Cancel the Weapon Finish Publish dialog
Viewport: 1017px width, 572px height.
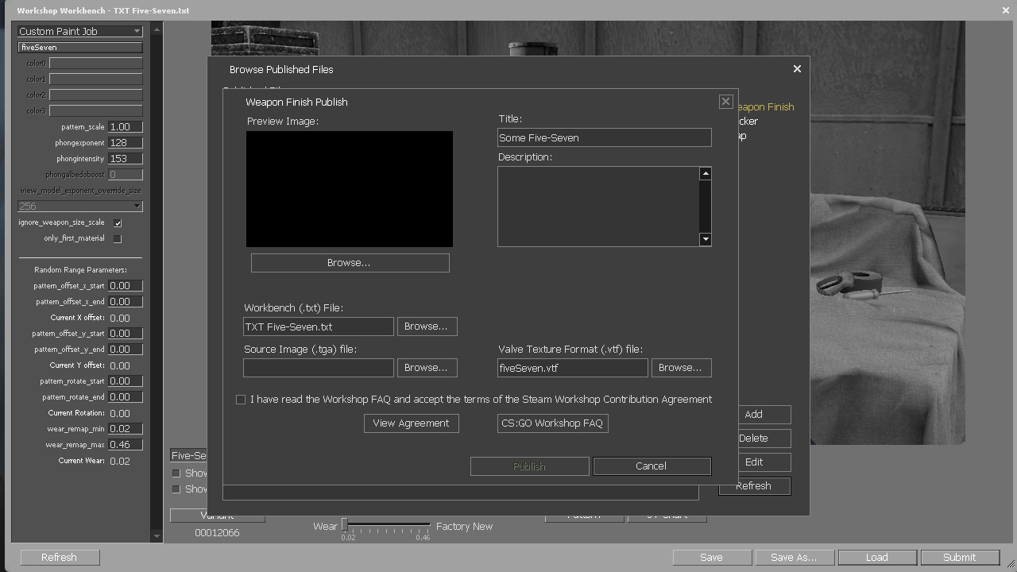coord(652,466)
